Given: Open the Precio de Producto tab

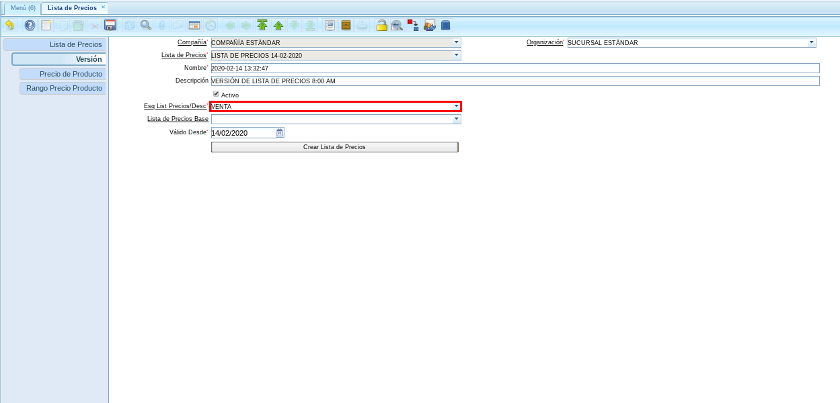Looking at the screenshot, I should click(63, 74).
